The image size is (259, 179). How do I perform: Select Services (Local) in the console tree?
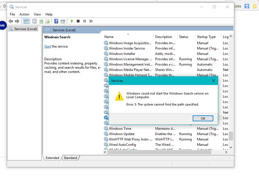click(23, 29)
